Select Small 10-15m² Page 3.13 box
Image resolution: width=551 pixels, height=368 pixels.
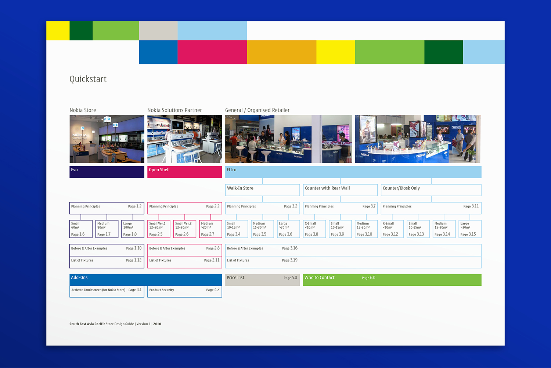tap(418, 229)
